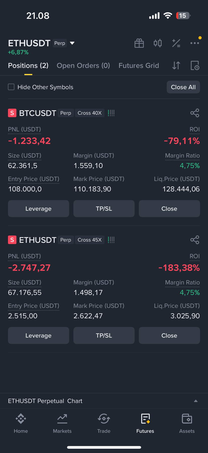Open the ETHUSDT symbol dropdown arrow
This screenshot has width=208, height=453.
[72, 43]
